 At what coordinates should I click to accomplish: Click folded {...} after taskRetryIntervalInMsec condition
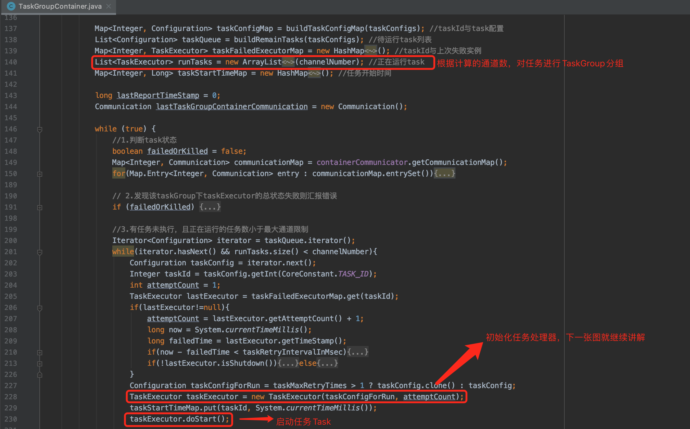(x=357, y=352)
